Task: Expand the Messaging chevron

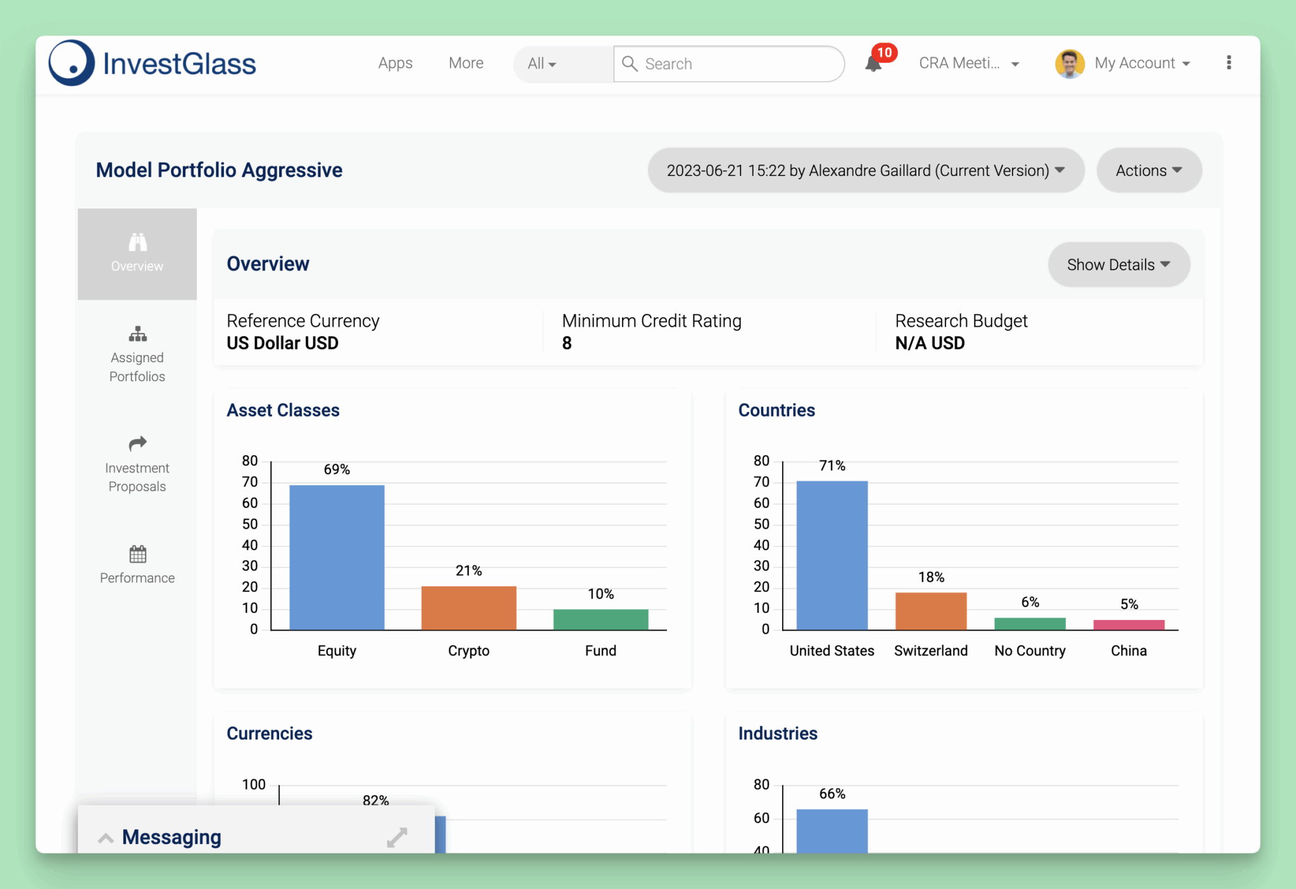Action: tap(106, 838)
